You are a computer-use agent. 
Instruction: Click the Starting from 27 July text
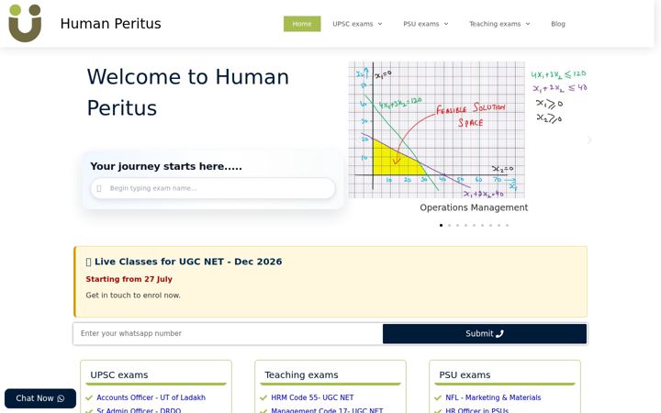click(x=129, y=279)
